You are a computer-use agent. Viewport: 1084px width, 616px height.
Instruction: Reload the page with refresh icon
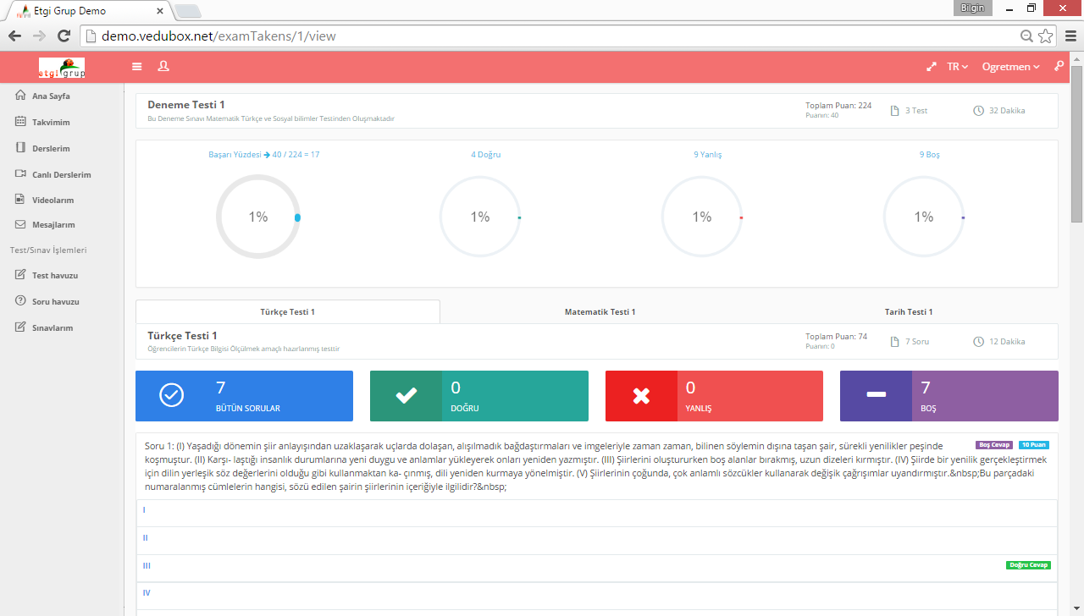click(x=64, y=36)
